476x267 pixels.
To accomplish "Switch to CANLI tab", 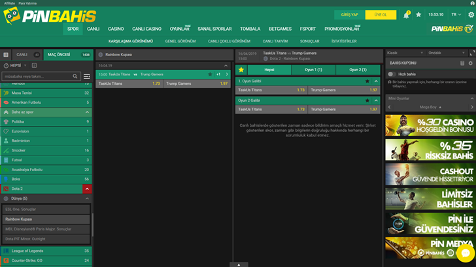I will coord(27,55).
